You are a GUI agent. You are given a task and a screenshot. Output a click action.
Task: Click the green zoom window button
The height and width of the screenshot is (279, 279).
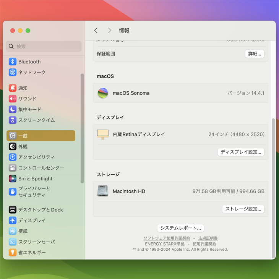28,31
